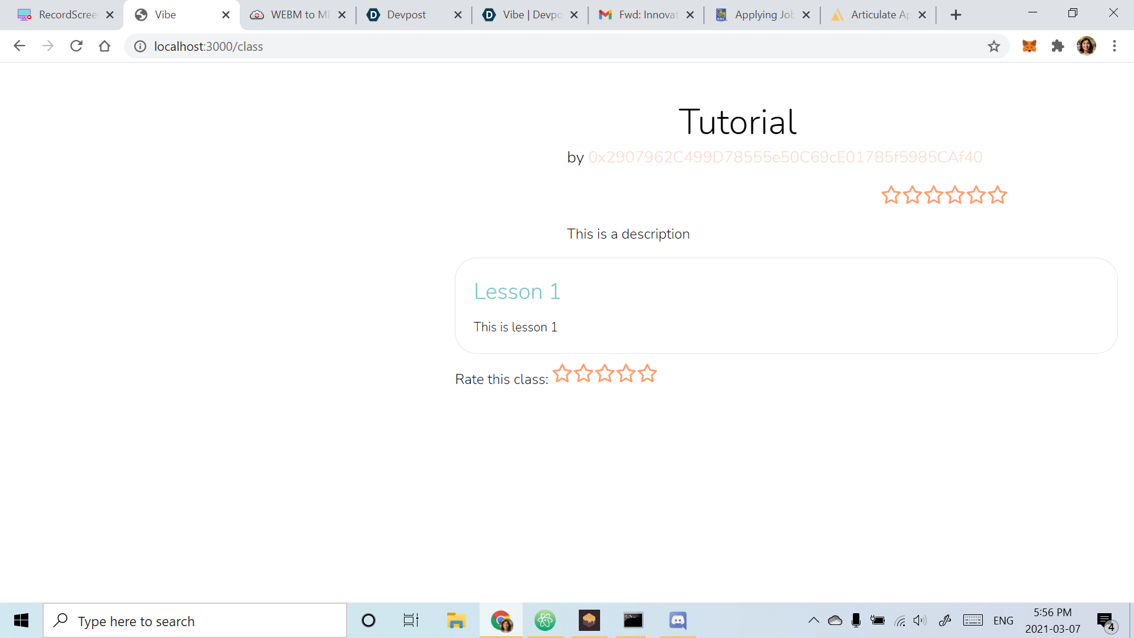The width and height of the screenshot is (1134, 638).
Task: Show hidden system tray icons
Action: 813,620
